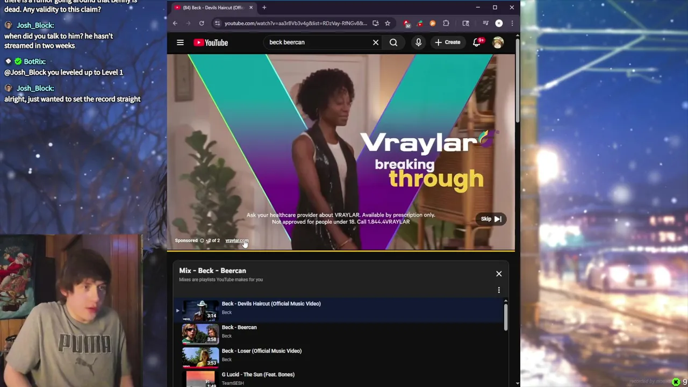Close the Mix - Beck - Beercan panel
The width and height of the screenshot is (688, 387).
click(499, 274)
